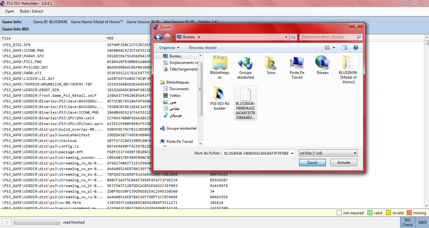Click the Rechercher dans Bureau search field
This screenshot has width=429, height=228.
pos(328,37)
